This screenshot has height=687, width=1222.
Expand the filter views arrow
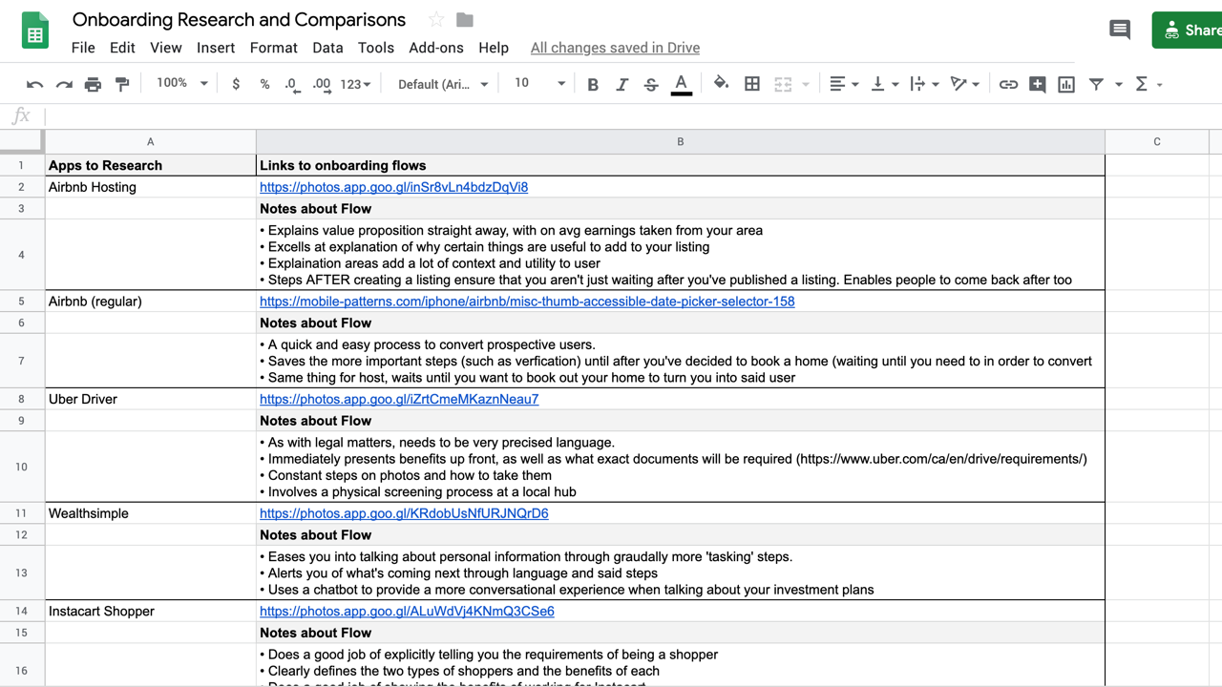point(1119,85)
